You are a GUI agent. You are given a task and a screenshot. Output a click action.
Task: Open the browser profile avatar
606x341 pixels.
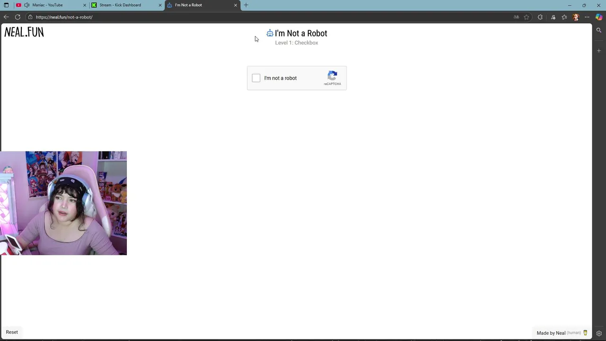576,17
